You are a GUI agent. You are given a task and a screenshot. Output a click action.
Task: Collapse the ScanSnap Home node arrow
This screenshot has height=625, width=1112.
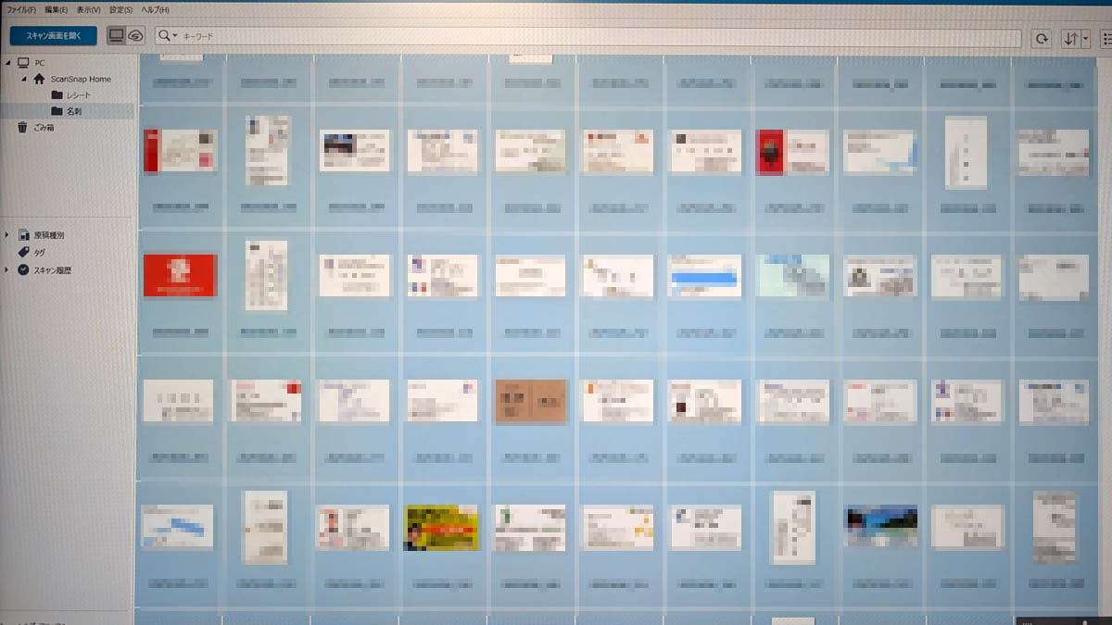[x=24, y=80]
